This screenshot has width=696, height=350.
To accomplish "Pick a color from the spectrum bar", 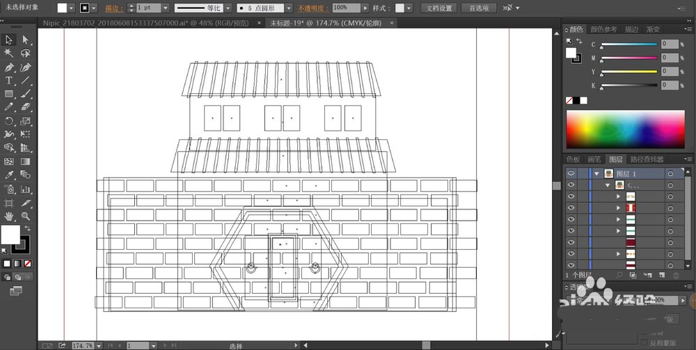I will [x=626, y=129].
